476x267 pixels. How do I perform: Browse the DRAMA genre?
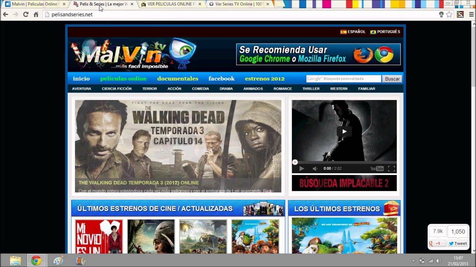(226, 89)
